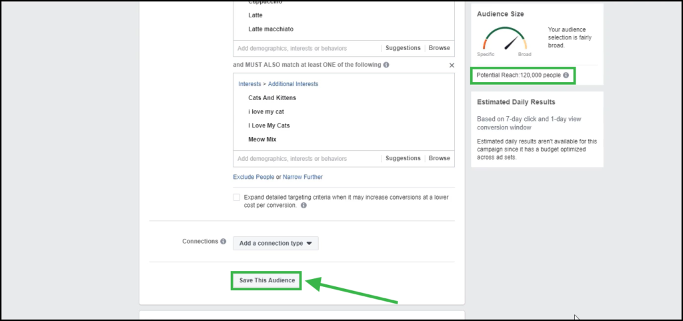
Task: Click info icon beside Potential Reach
Action: (x=566, y=75)
